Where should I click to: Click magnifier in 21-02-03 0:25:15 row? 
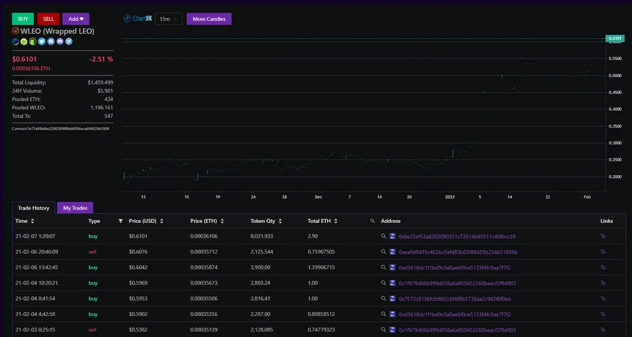(x=384, y=330)
